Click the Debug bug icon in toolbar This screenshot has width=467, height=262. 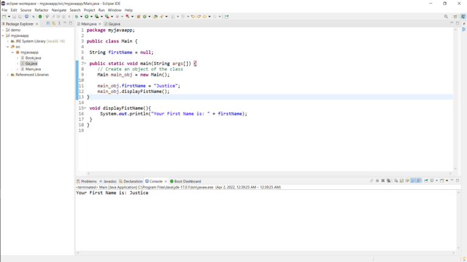(77, 16)
